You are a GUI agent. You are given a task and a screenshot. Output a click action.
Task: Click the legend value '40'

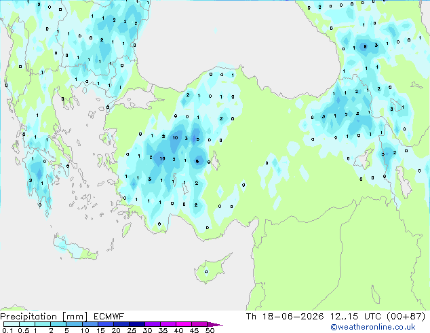tap(178, 330)
